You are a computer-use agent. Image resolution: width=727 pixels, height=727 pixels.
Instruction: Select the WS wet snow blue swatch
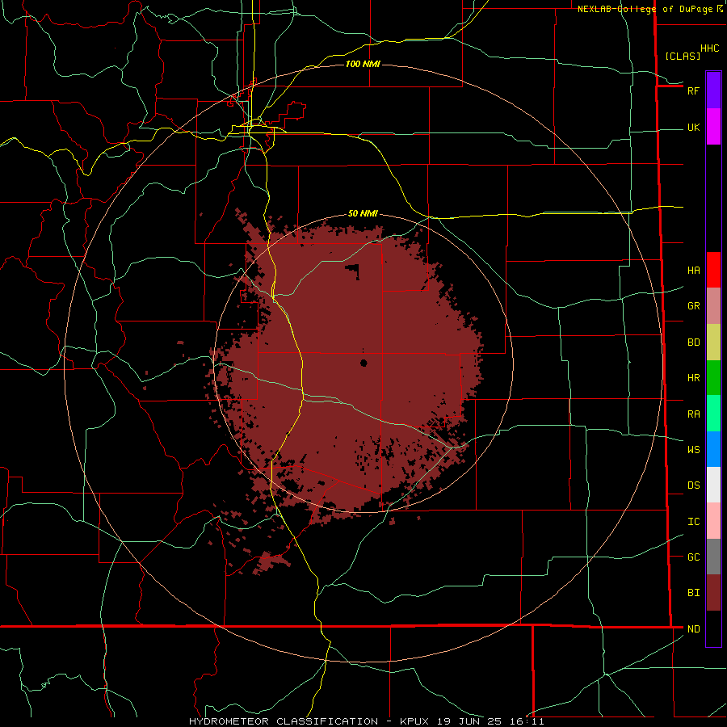tap(713, 449)
